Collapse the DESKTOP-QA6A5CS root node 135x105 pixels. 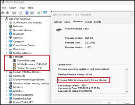pos(3,19)
